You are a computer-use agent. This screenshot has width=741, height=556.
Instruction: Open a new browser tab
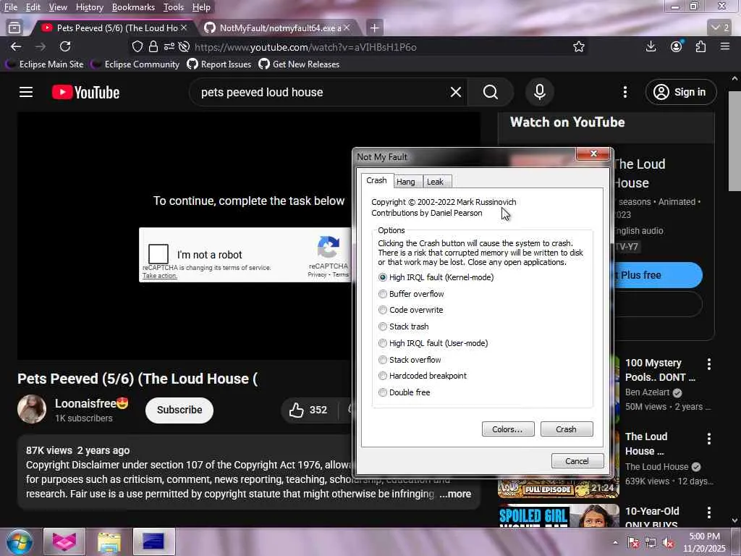(374, 28)
